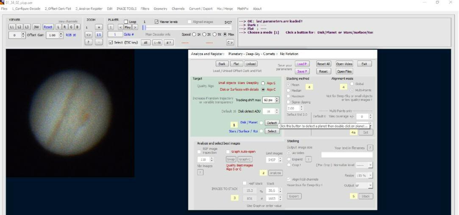Select the Algo C radio button
This screenshot has width=459, height=215.
(263, 89)
